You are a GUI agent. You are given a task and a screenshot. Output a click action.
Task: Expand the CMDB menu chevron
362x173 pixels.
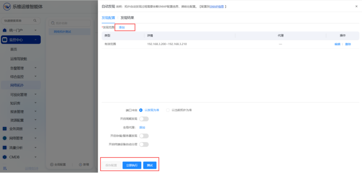coord(36,157)
